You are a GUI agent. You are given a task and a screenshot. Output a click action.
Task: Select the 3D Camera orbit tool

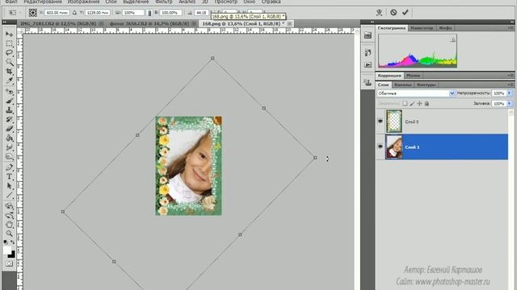pyautogui.click(x=9, y=215)
